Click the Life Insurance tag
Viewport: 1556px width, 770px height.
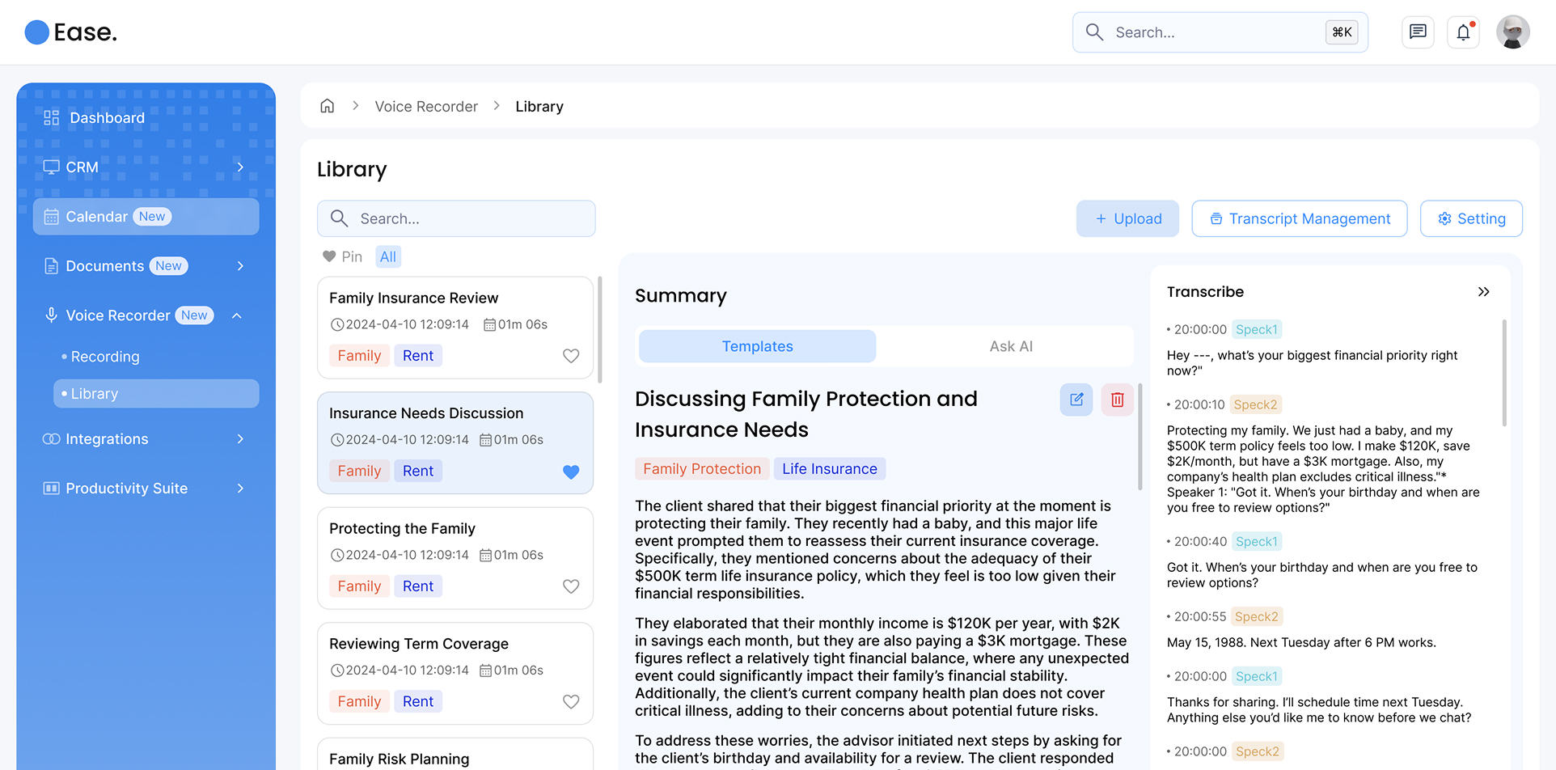pyautogui.click(x=830, y=469)
